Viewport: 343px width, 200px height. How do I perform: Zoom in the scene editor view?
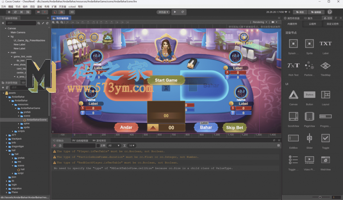click(x=53, y=22)
